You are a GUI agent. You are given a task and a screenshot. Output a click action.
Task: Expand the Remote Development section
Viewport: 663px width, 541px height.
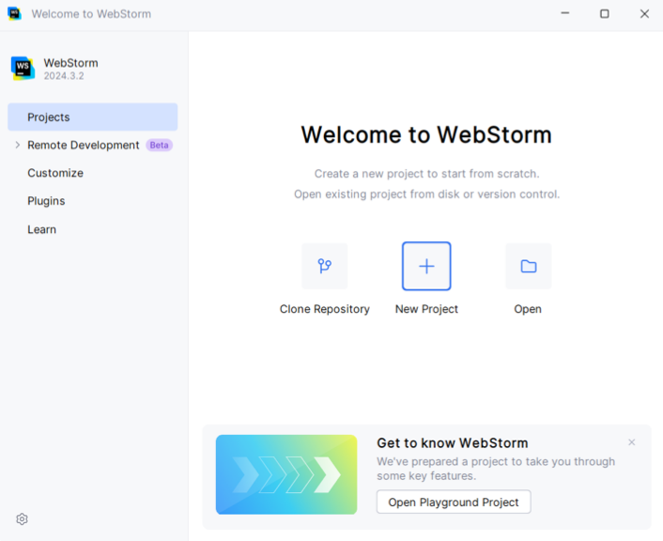point(17,145)
